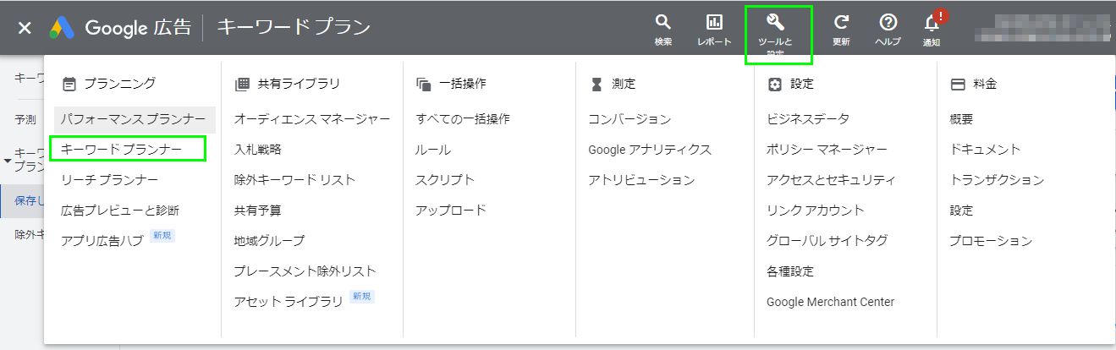Open パフォーマンス プランナー
Image resolution: width=1116 pixels, height=350 pixels.
(x=134, y=119)
